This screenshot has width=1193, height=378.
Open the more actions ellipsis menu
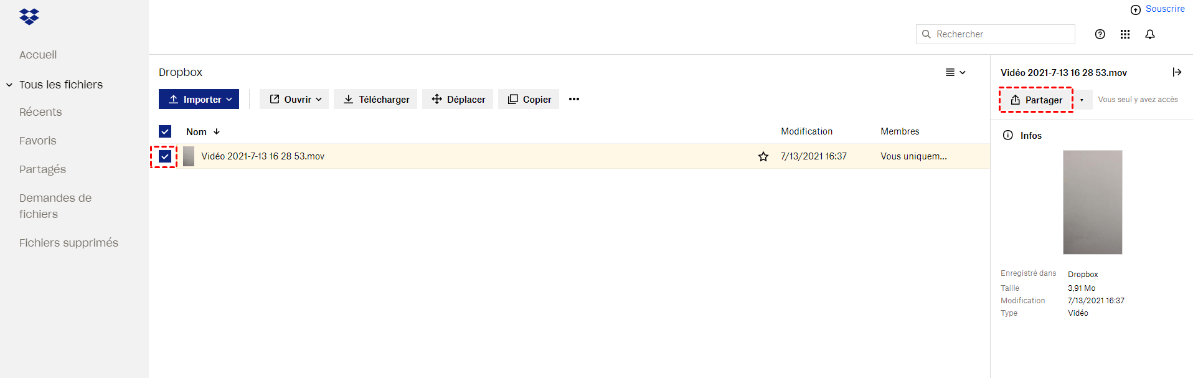tap(574, 99)
